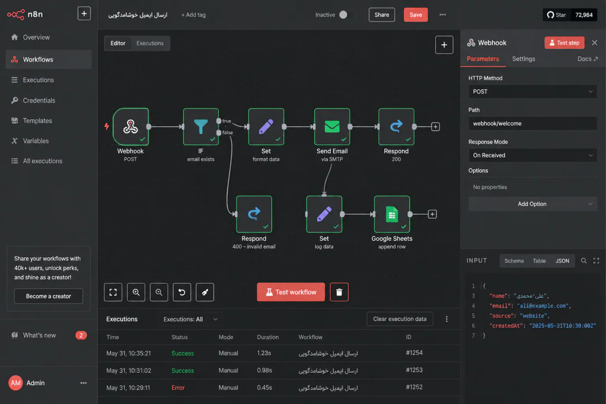Edit the Path input field
The height and width of the screenshot is (404, 606).
tap(533, 124)
